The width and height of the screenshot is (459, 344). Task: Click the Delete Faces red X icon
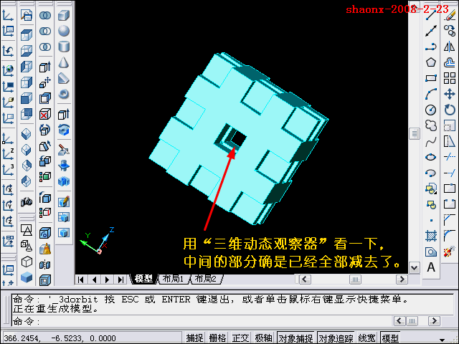point(45,115)
